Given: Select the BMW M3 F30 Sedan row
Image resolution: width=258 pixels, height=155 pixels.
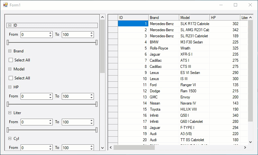Looking at the screenshot, I should point(113,42).
